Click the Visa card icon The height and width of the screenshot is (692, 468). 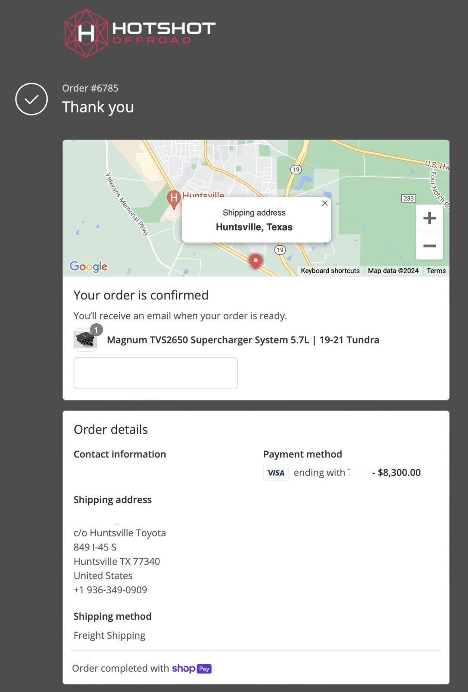coord(276,473)
